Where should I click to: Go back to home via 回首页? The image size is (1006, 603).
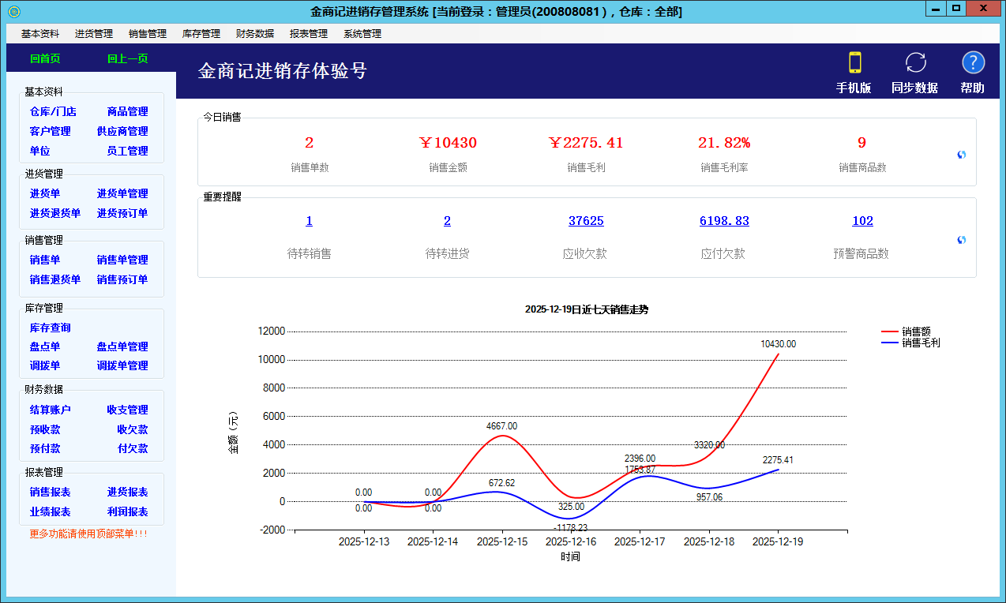click(45, 58)
